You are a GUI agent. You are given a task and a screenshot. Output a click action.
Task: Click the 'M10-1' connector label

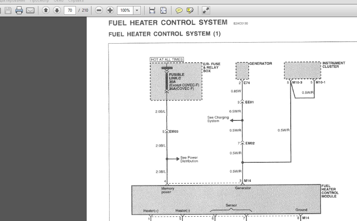(320, 82)
